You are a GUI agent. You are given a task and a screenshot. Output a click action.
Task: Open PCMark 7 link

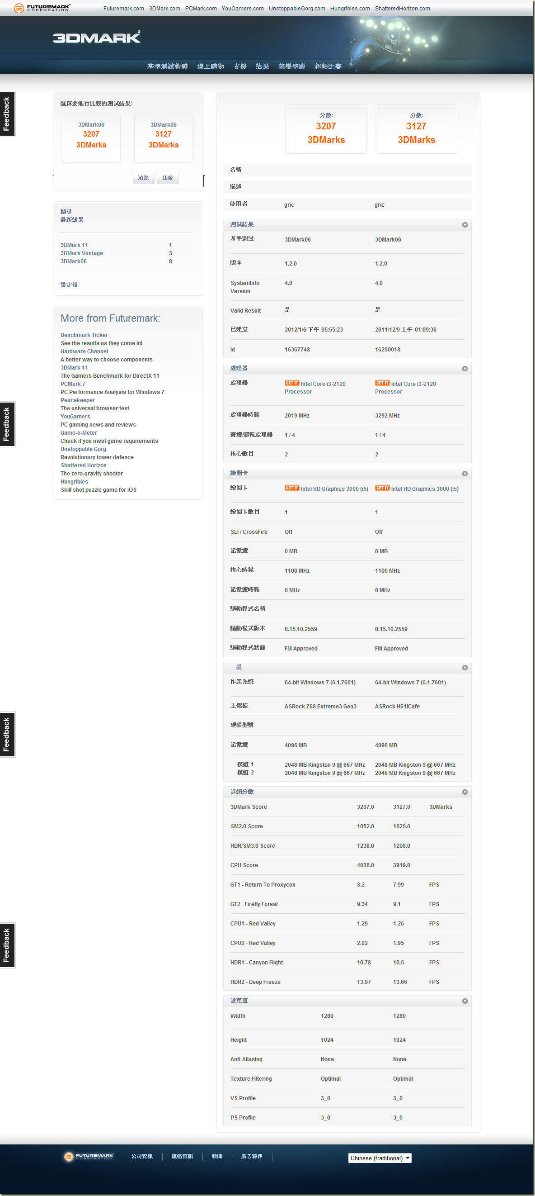click(x=73, y=384)
